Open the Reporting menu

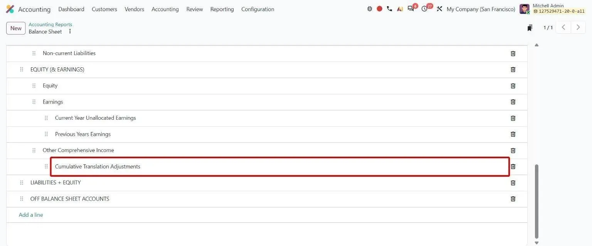pyautogui.click(x=222, y=9)
